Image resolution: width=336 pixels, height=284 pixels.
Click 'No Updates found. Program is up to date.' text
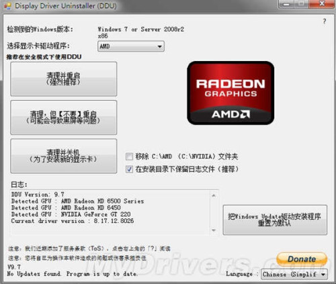[72, 274]
